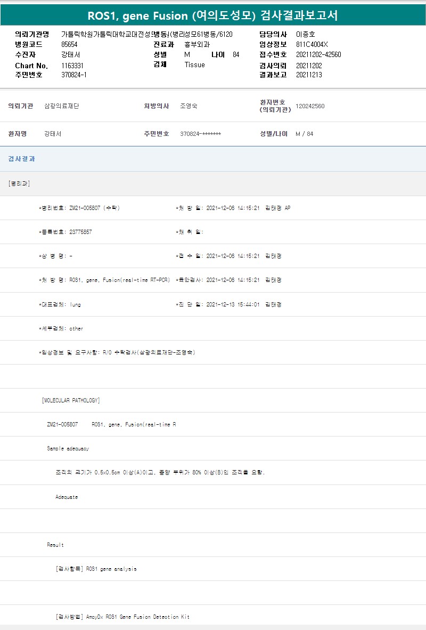426x630 pixels.
Task: Select the patient number 120242560
Action: [x=310, y=106]
